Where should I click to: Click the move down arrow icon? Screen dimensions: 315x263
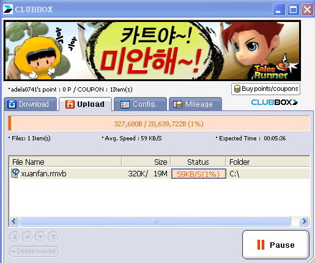(40, 237)
